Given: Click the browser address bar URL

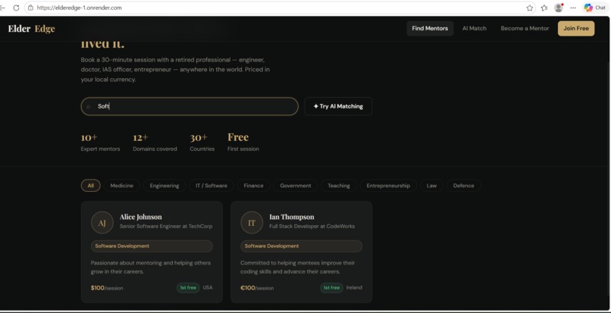Looking at the screenshot, I should pos(79,8).
